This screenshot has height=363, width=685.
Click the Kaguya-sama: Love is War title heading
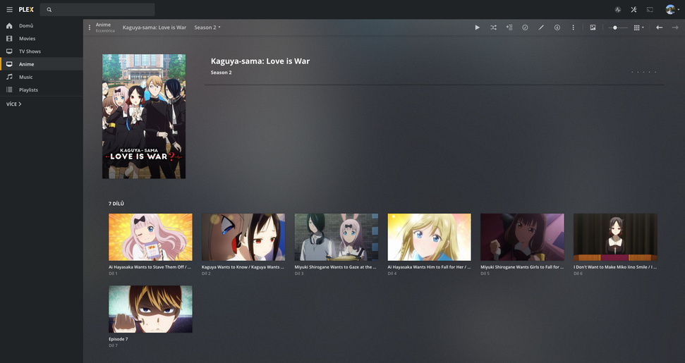[260, 61]
